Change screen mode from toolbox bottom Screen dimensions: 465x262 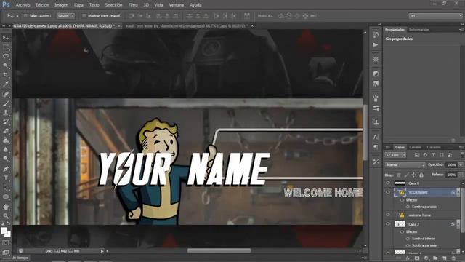click(6, 253)
